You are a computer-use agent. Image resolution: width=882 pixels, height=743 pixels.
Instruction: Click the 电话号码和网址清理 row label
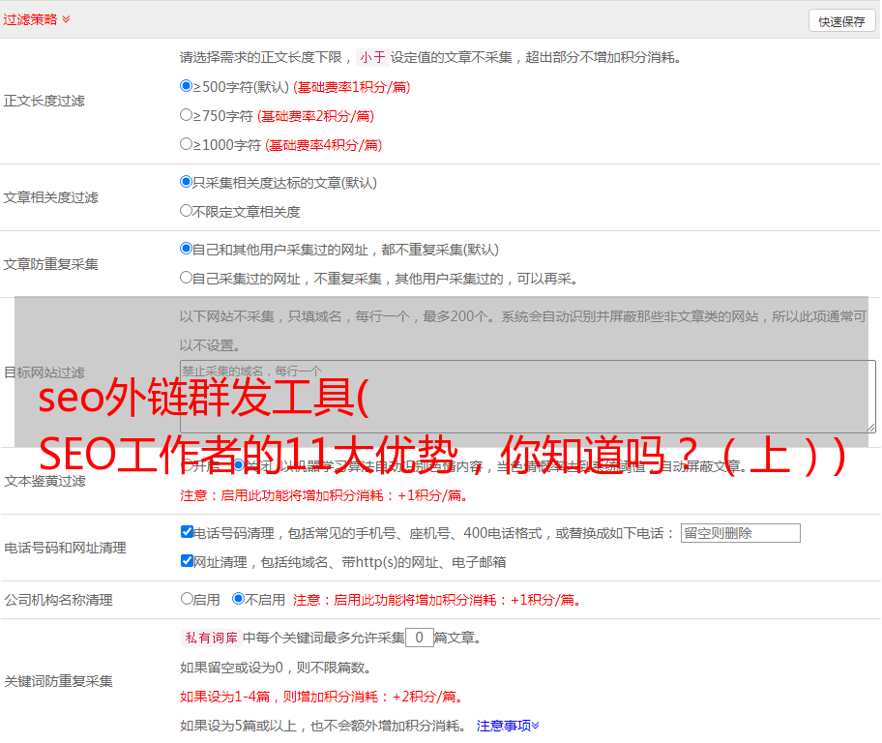pyautogui.click(x=65, y=548)
